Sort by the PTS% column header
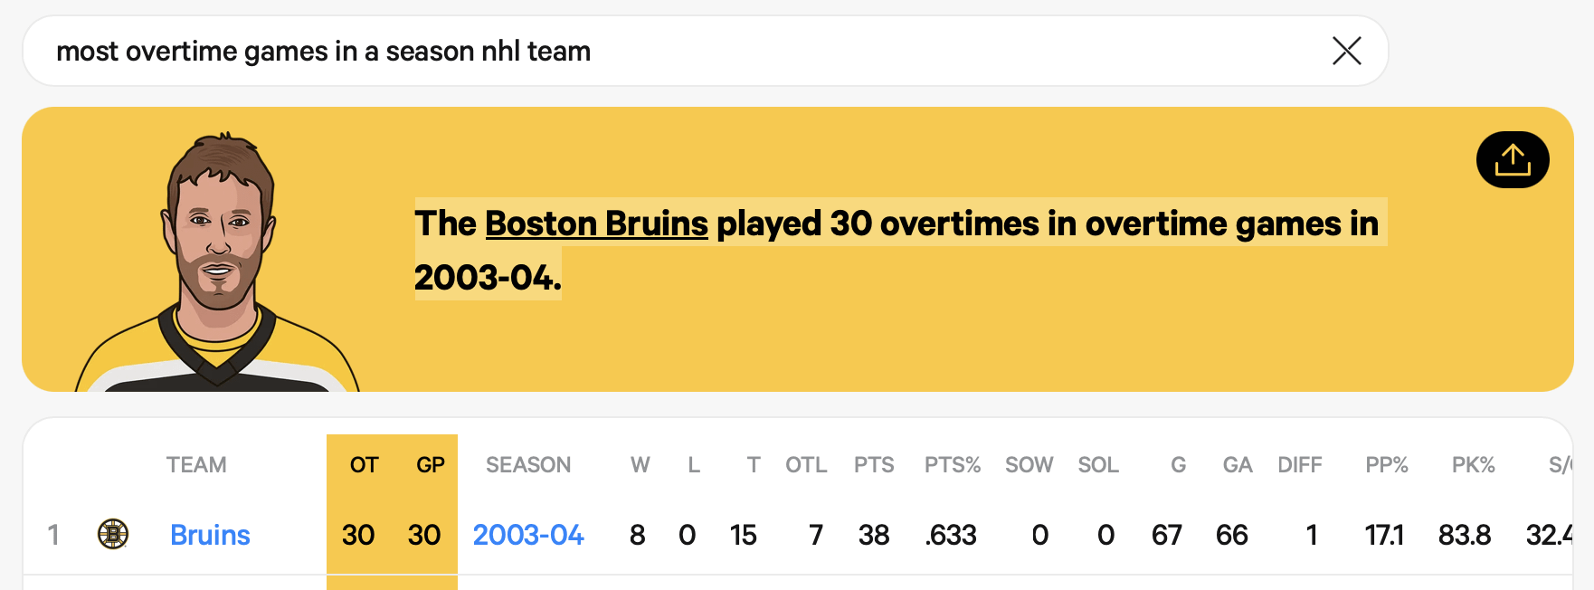 (x=952, y=465)
